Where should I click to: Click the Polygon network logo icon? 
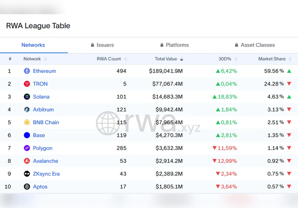pos(27,148)
